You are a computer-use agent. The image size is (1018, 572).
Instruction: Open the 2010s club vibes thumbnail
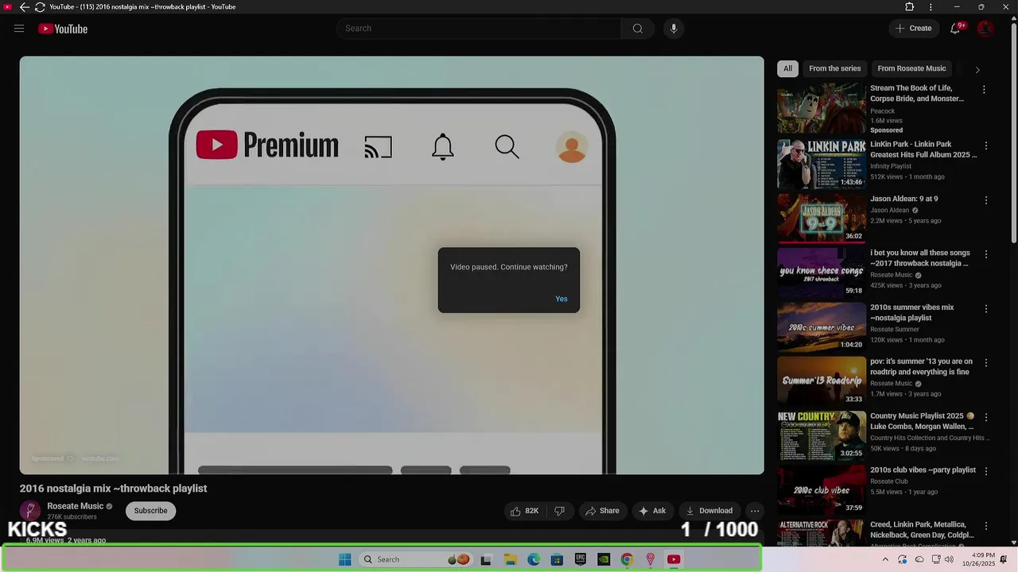click(x=822, y=489)
